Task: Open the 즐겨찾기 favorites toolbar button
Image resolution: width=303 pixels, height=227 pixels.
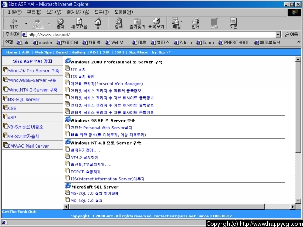Action: (x=137, y=24)
